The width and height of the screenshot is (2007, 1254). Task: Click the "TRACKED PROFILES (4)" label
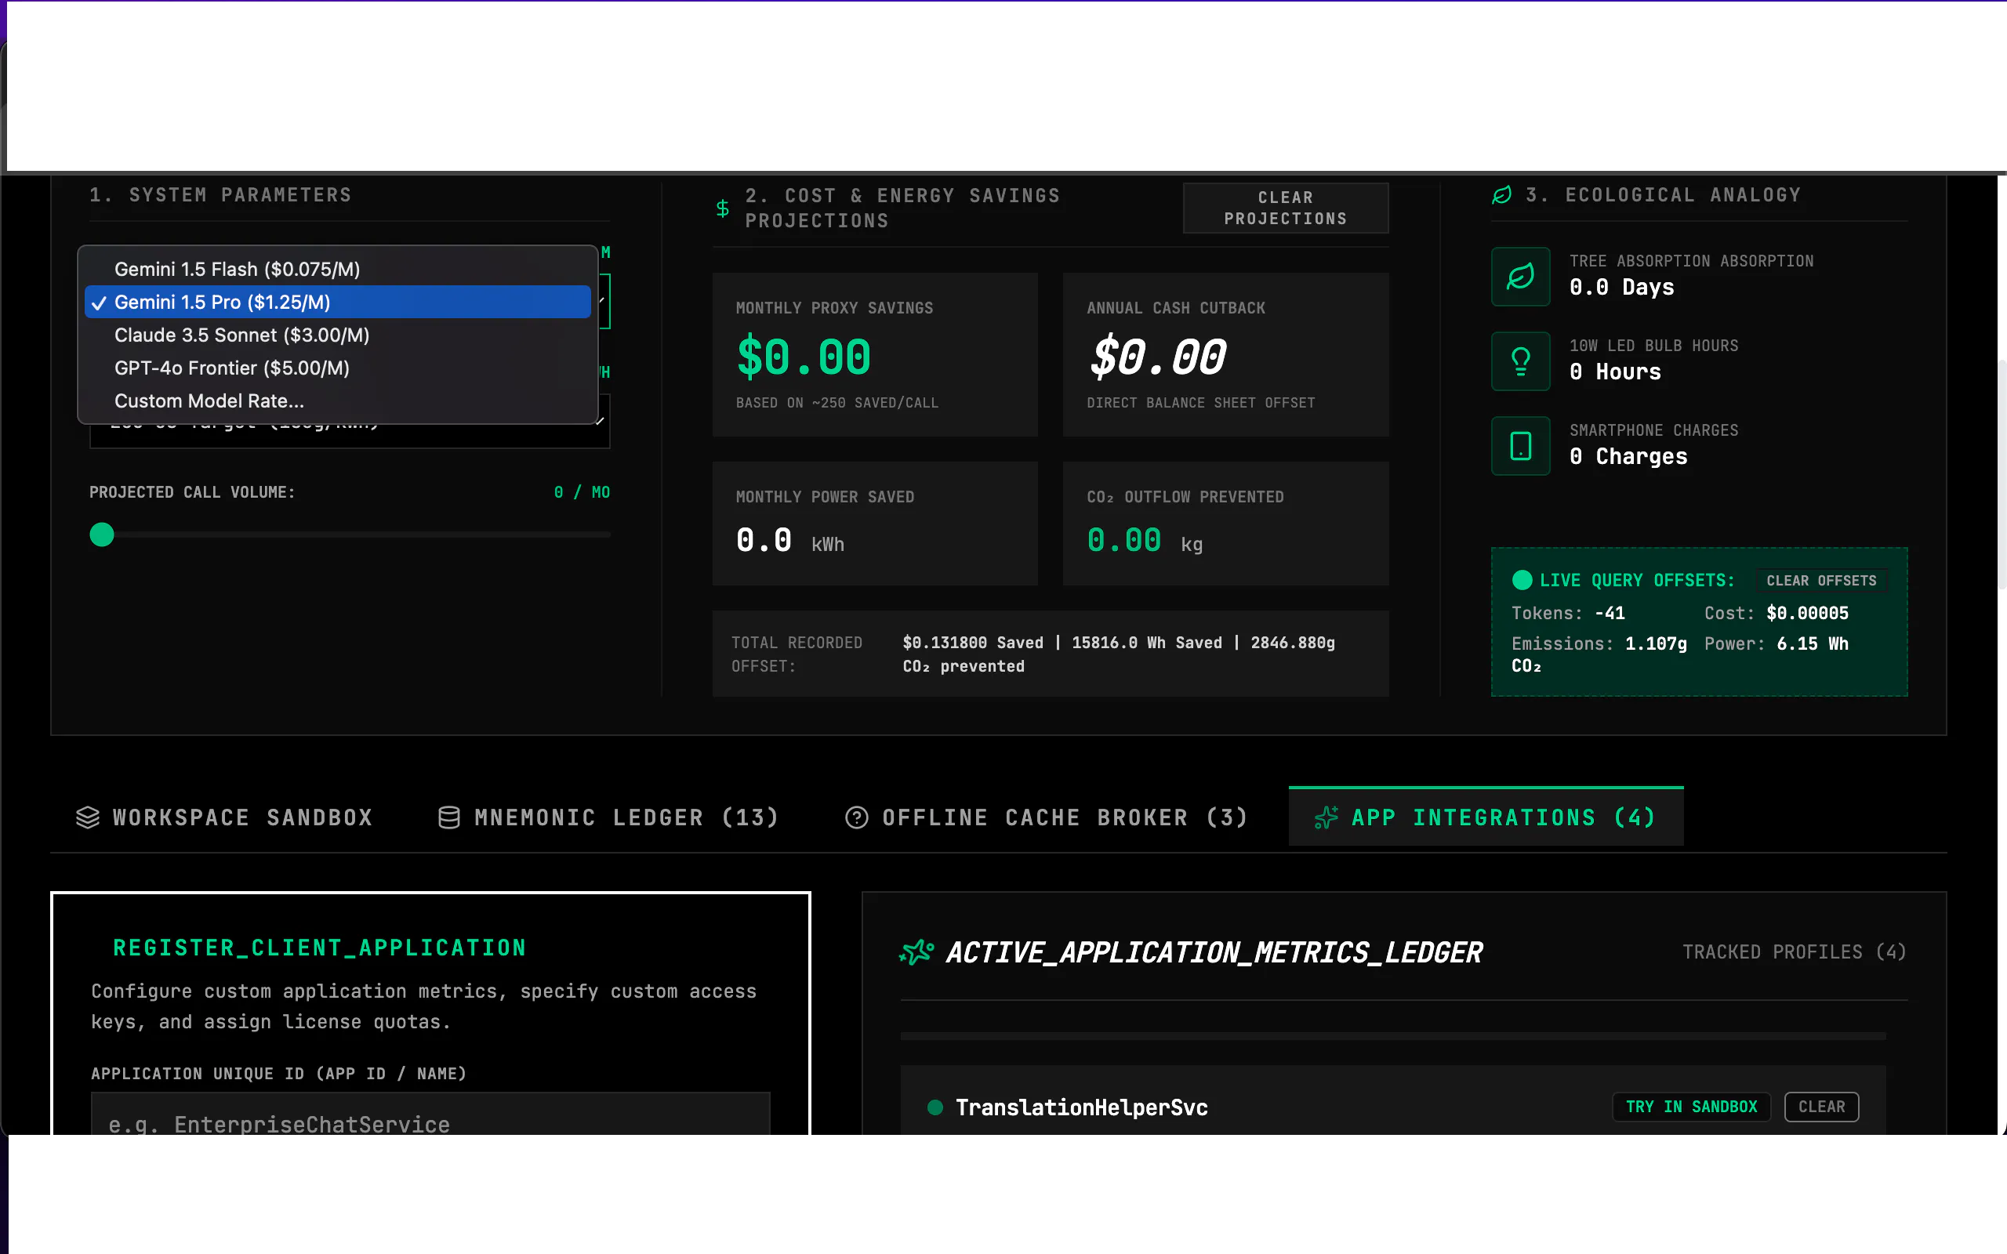point(1794,952)
